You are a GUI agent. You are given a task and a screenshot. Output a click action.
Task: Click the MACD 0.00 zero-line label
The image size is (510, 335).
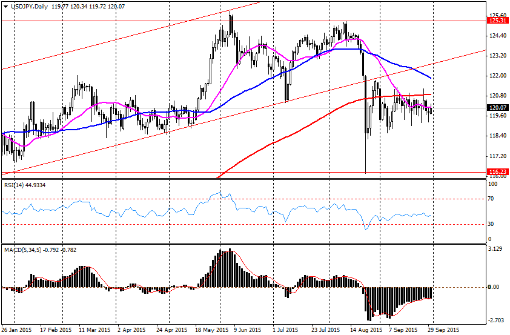pyautogui.click(x=495, y=287)
